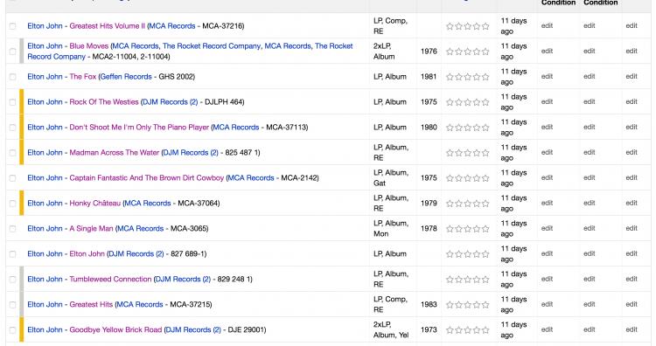Rate Goodbye Yellow Brick Road five stars
The height and width of the screenshot is (346, 656).
(x=485, y=330)
